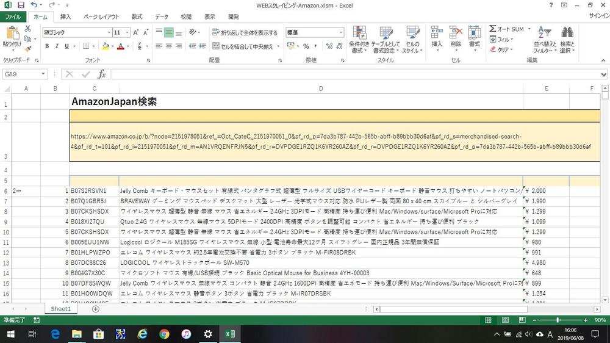Open the Clear (クリア) dropdown
The image size is (610, 343).
[501, 49]
